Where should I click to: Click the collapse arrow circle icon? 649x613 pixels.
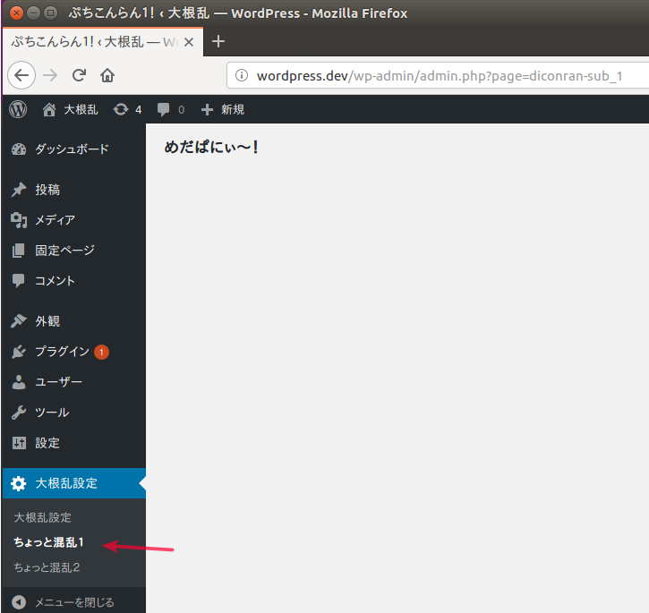click(x=19, y=602)
